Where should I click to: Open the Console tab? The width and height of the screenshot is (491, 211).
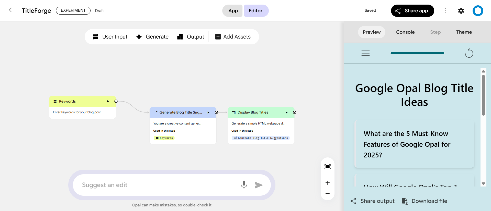point(405,32)
